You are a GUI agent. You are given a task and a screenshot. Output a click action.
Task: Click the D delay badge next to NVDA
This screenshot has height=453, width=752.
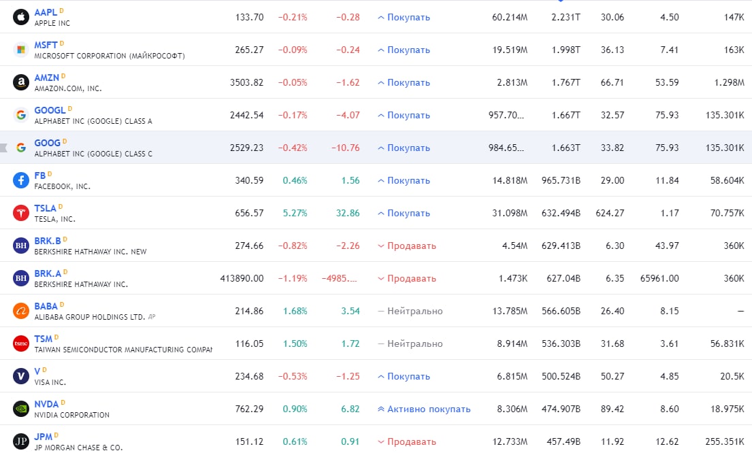[x=63, y=402]
